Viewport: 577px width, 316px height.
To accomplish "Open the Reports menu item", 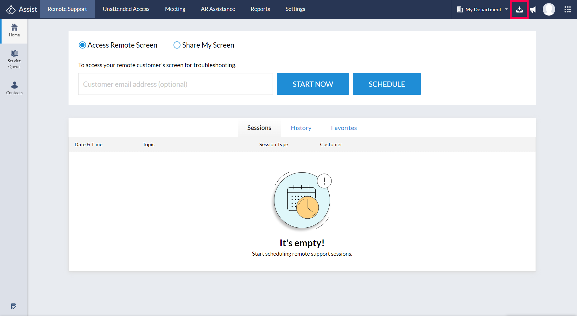I will click(260, 9).
